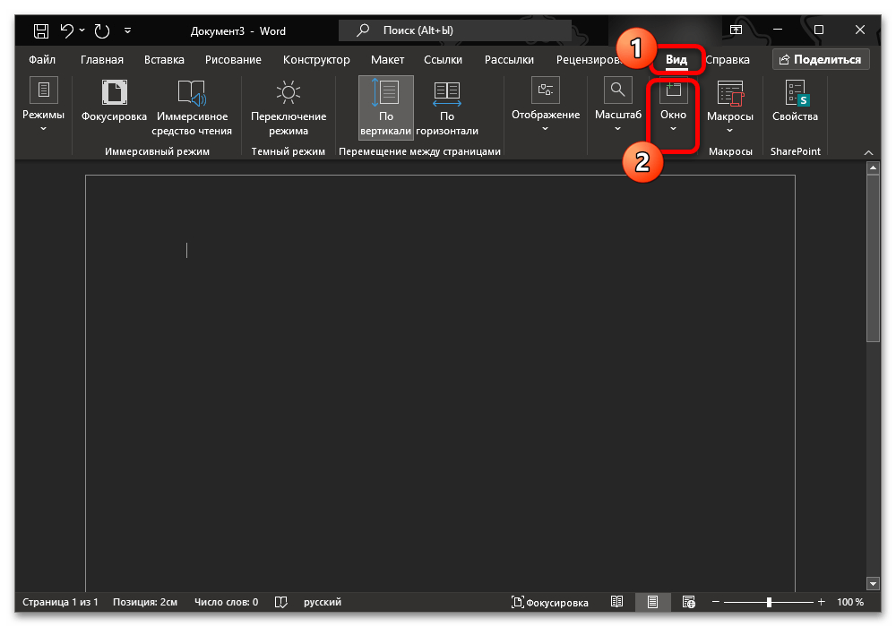Click the Redo icon in quick access toolbar
The width and height of the screenshot is (896, 627).
(101, 30)
